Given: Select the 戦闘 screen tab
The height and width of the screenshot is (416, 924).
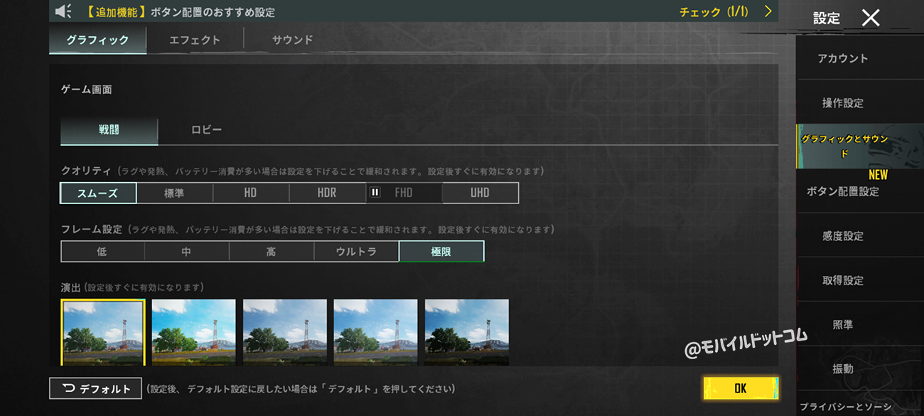Looking at the screenshot, I should coord(109,130).
